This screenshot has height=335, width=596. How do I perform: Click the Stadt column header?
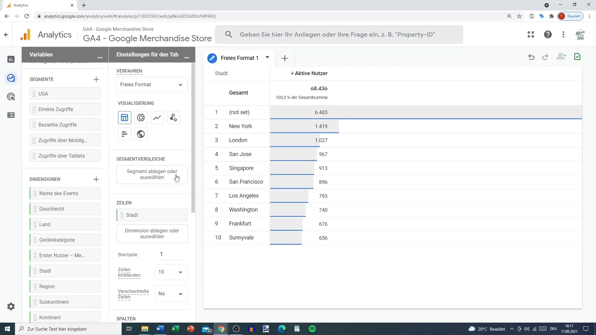221,74
